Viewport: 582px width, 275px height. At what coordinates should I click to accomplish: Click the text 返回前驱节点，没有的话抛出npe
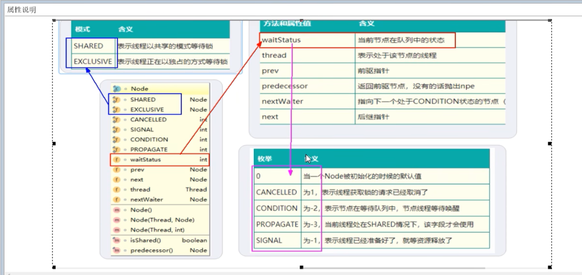tap(416, 86)
